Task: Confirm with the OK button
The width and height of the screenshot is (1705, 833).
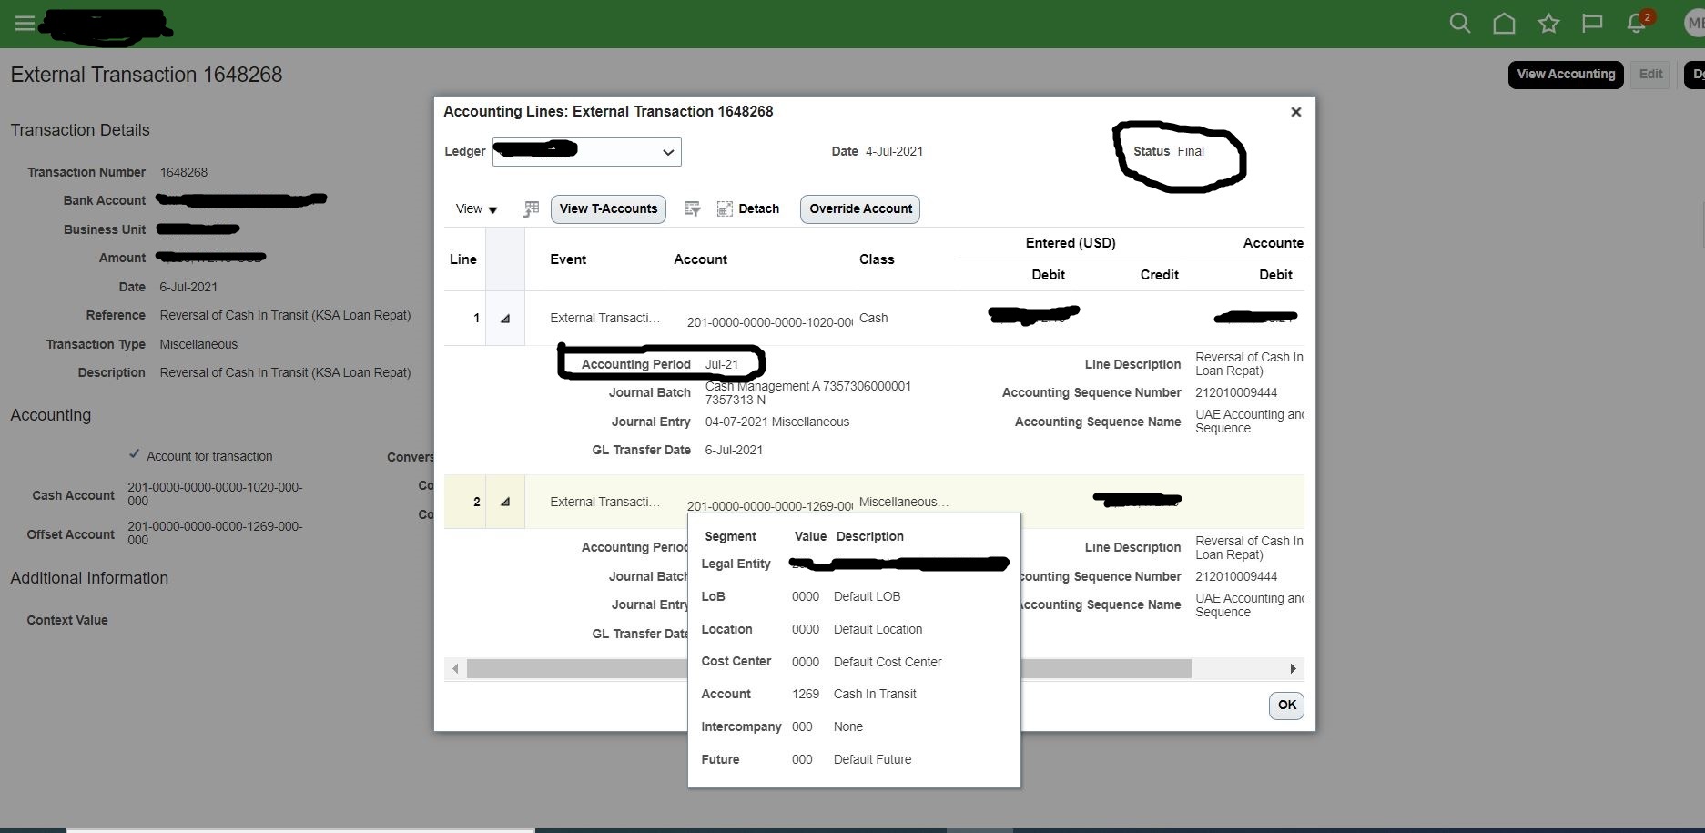Action: [x=1285, y=705]
